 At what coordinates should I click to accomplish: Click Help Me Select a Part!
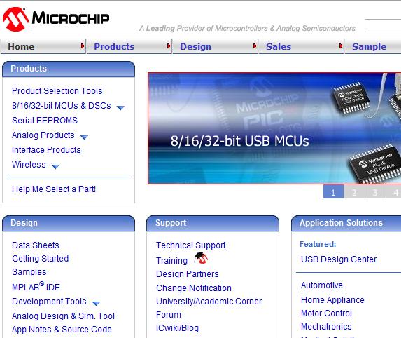54,189
